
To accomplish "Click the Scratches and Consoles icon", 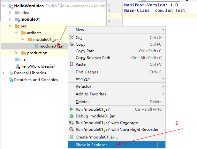I will coord(11,80).
